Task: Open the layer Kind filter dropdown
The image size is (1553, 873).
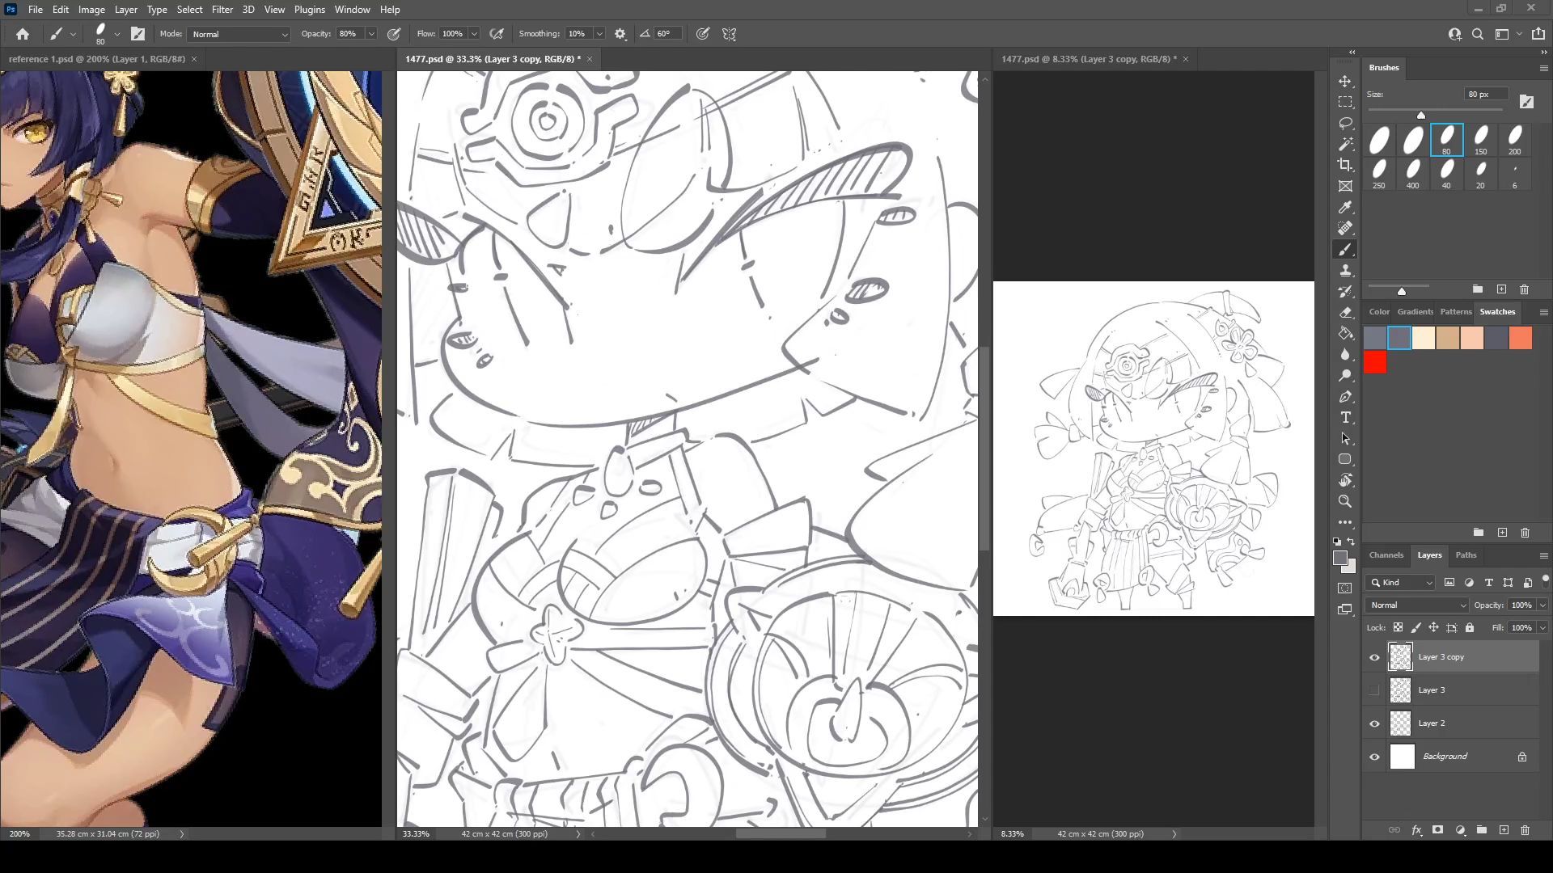Action: 1402,583
